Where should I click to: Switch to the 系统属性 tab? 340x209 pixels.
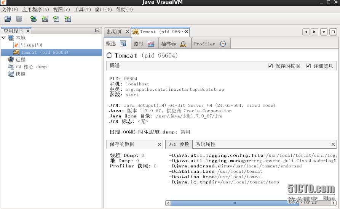(206, 144)
